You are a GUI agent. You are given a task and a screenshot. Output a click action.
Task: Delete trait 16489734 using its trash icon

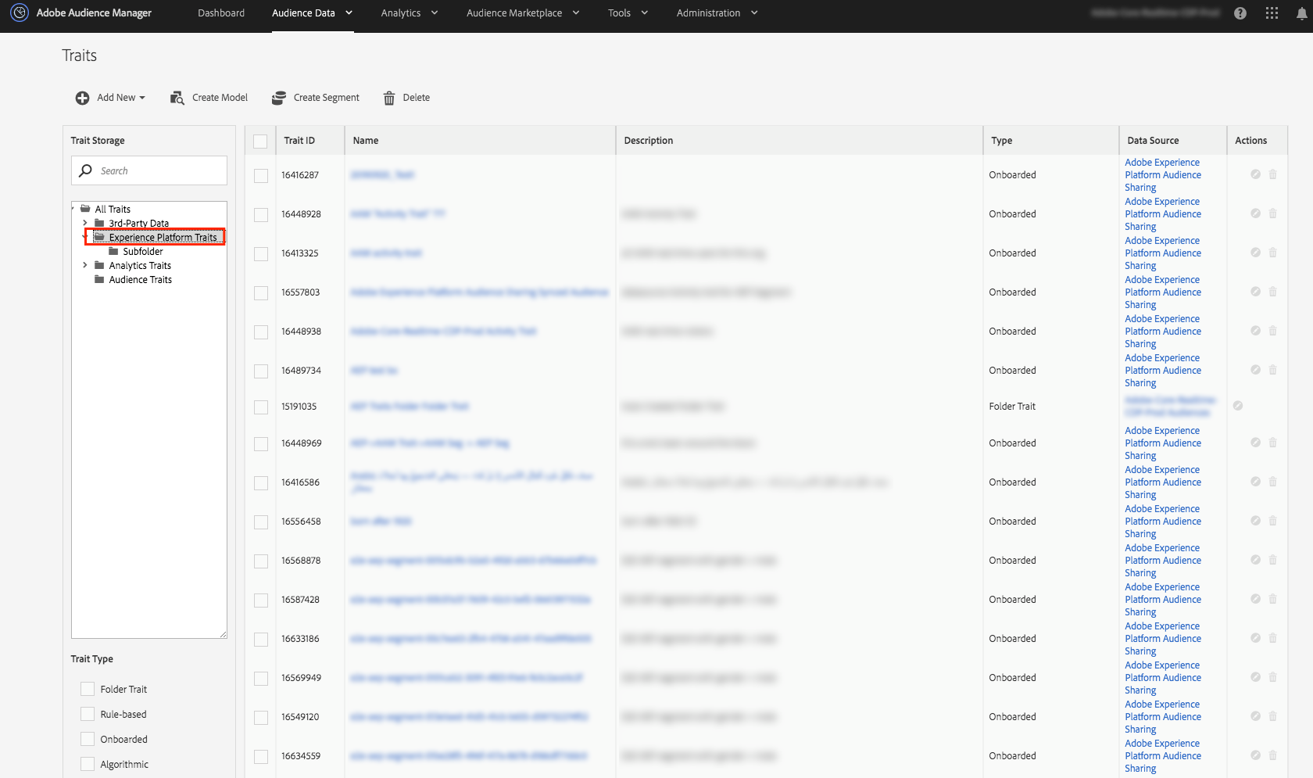click(x=1272, y=370)
